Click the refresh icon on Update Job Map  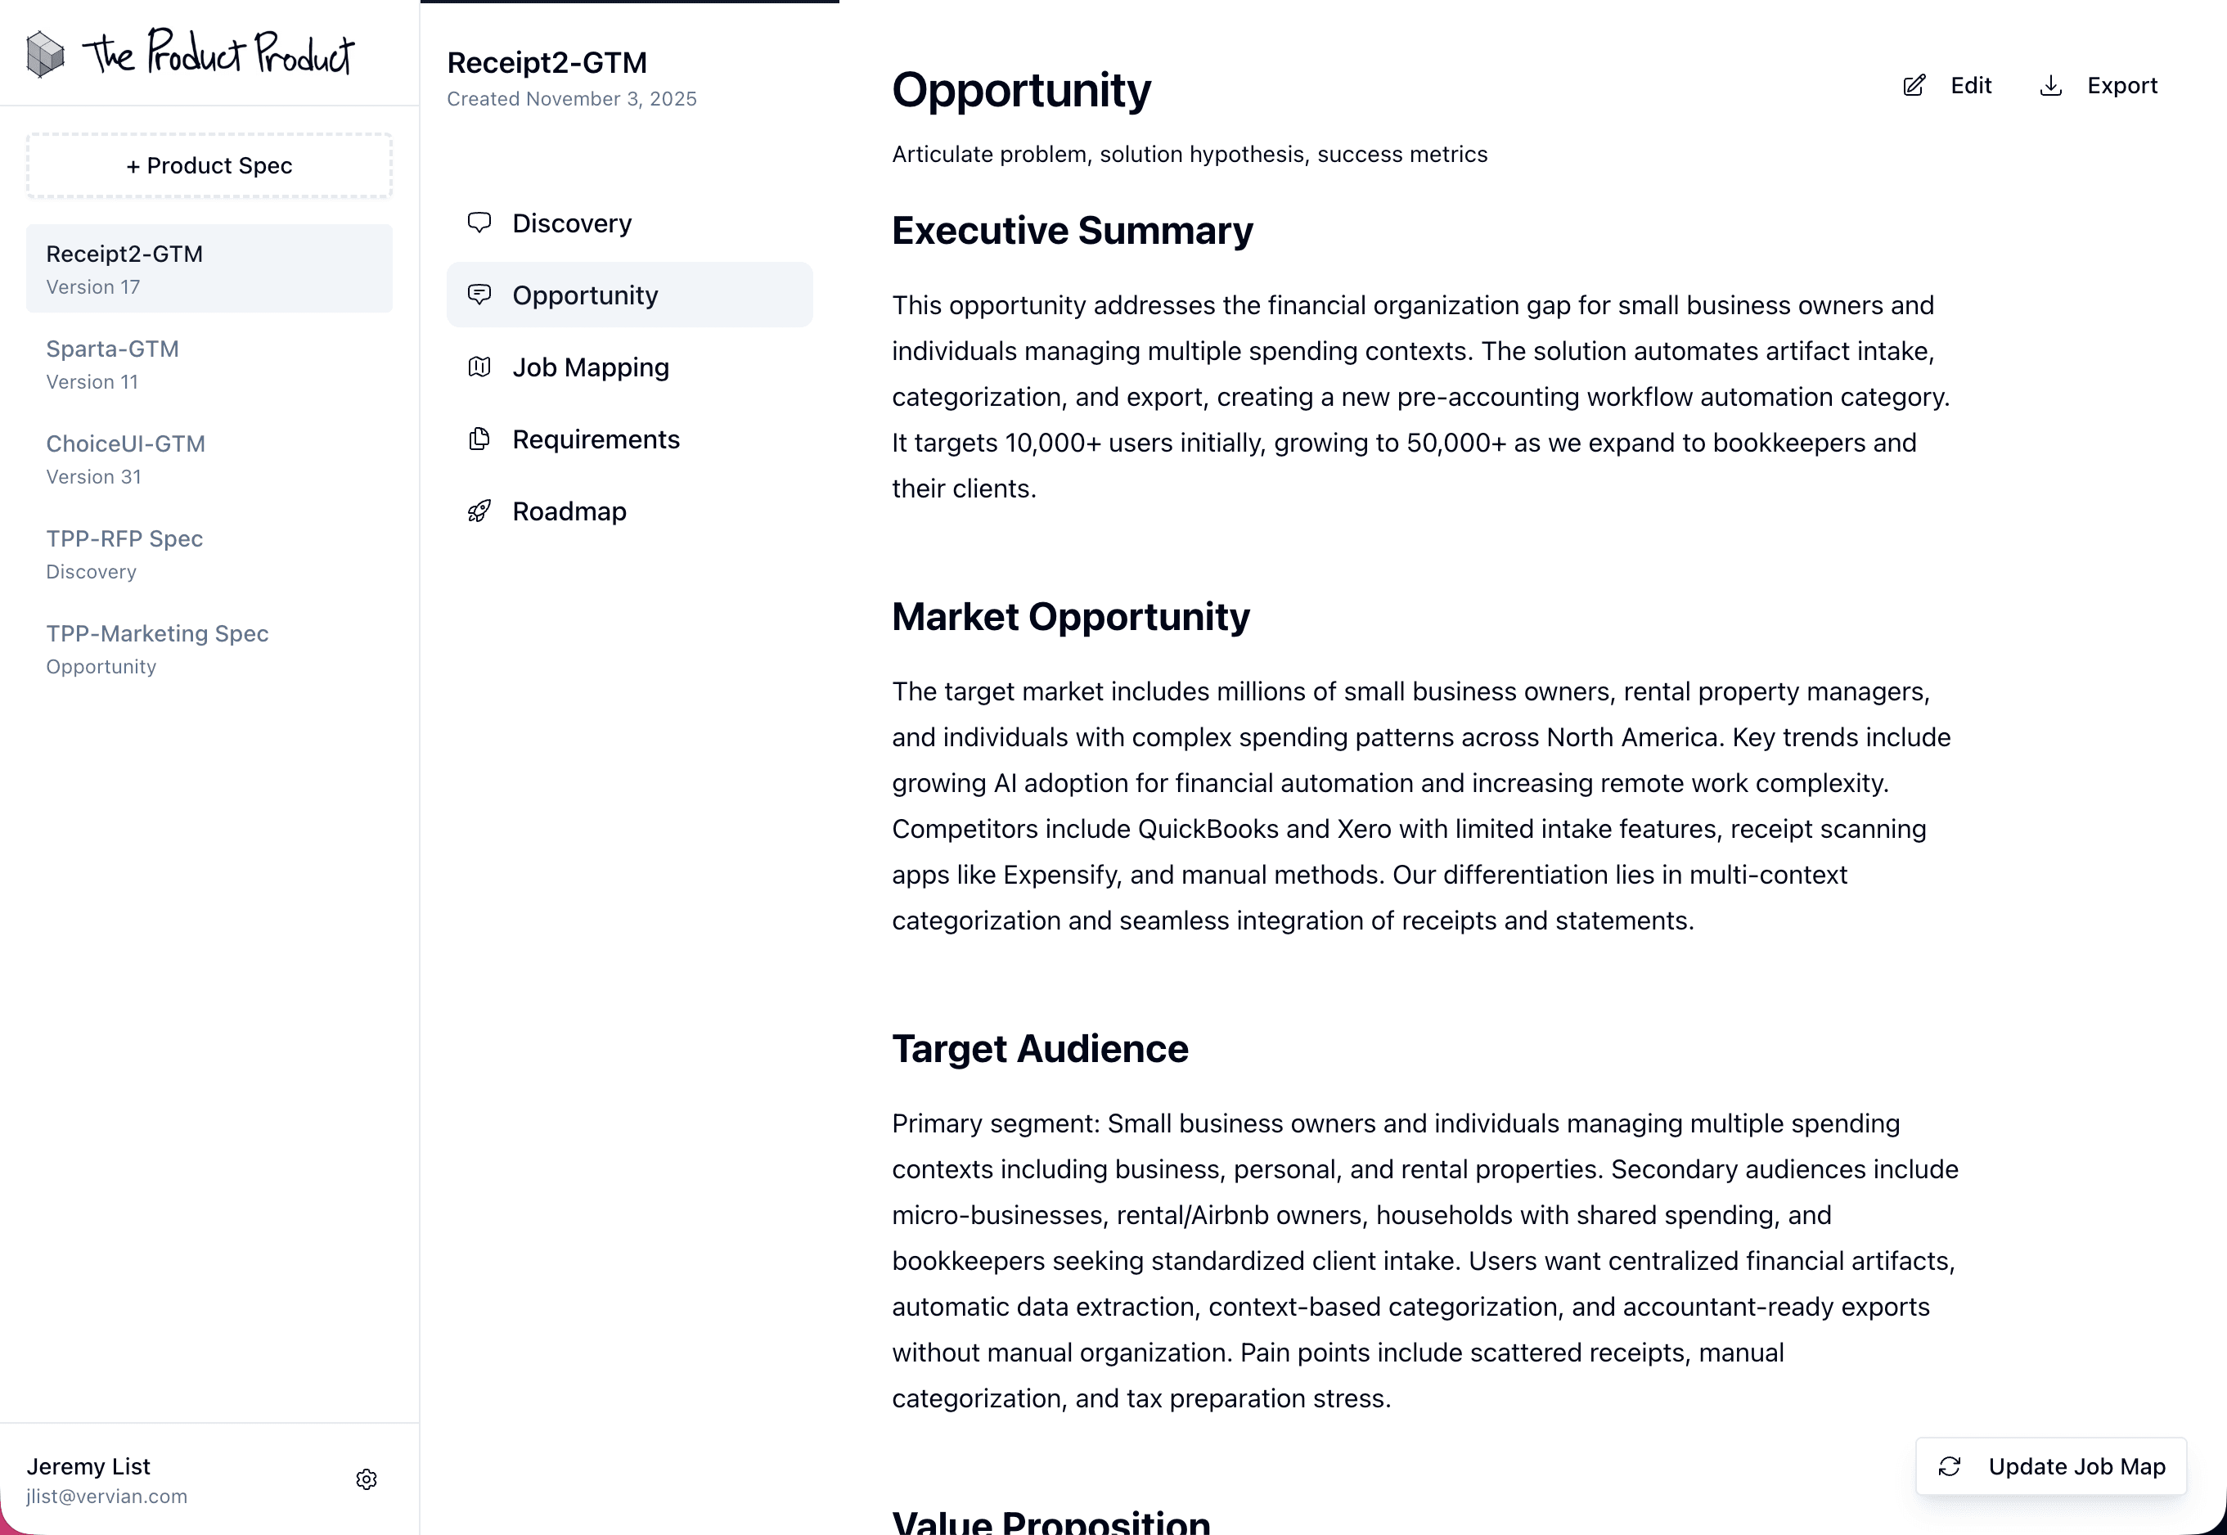click(1951, 1465)
